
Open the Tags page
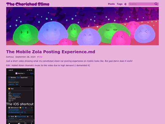coord(119,4)
